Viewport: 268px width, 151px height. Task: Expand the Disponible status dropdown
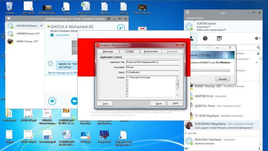click(x=203, y=27)
